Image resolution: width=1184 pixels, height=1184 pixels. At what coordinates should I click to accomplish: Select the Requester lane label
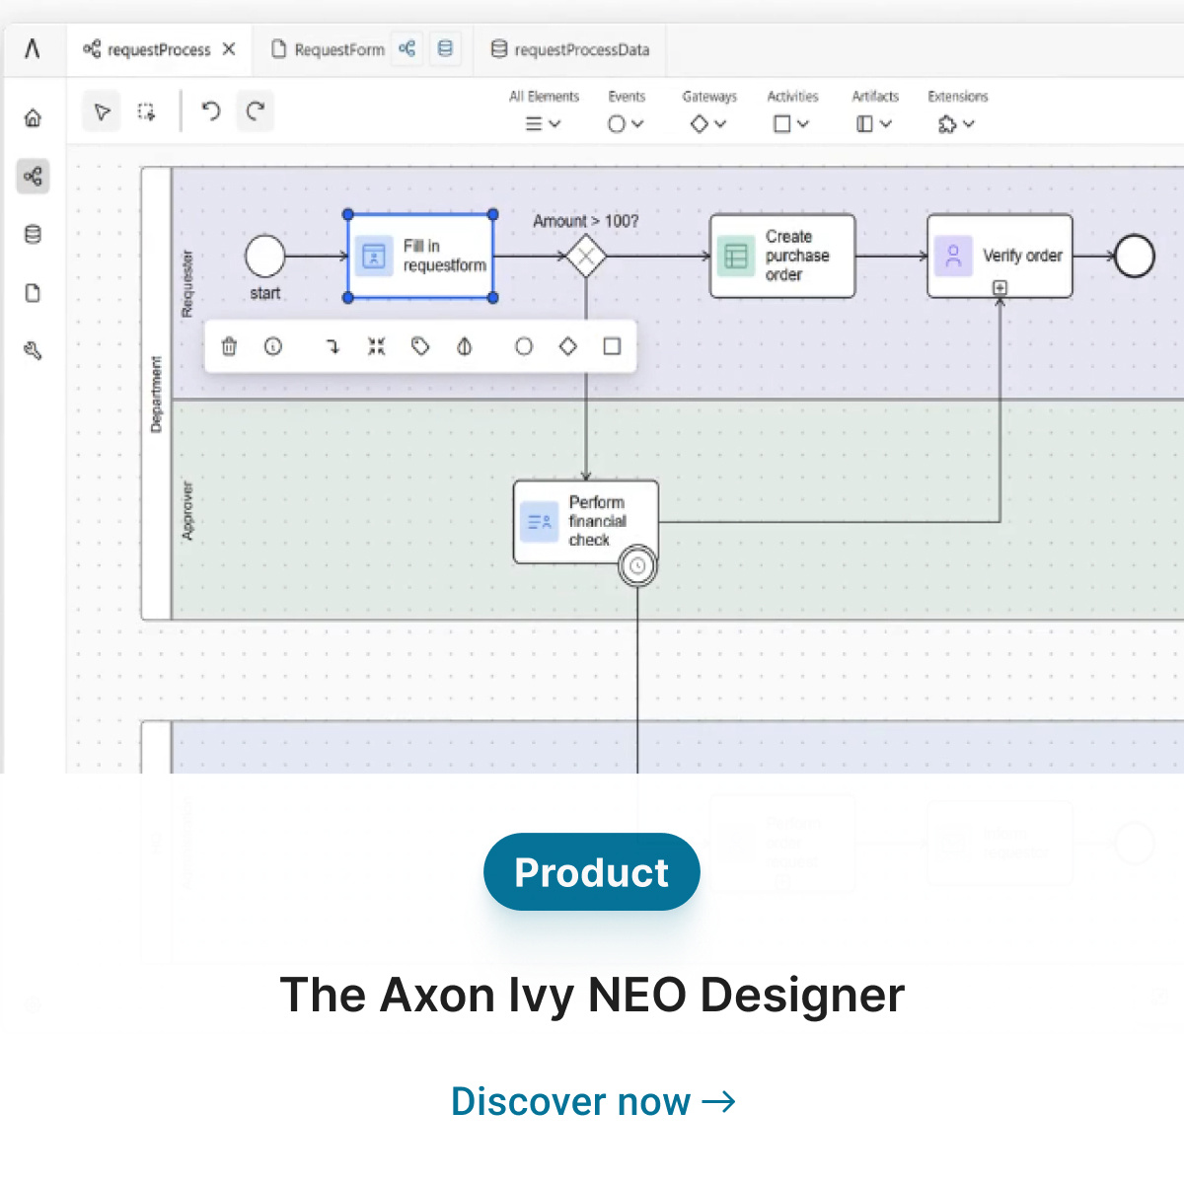click(186, 284)
